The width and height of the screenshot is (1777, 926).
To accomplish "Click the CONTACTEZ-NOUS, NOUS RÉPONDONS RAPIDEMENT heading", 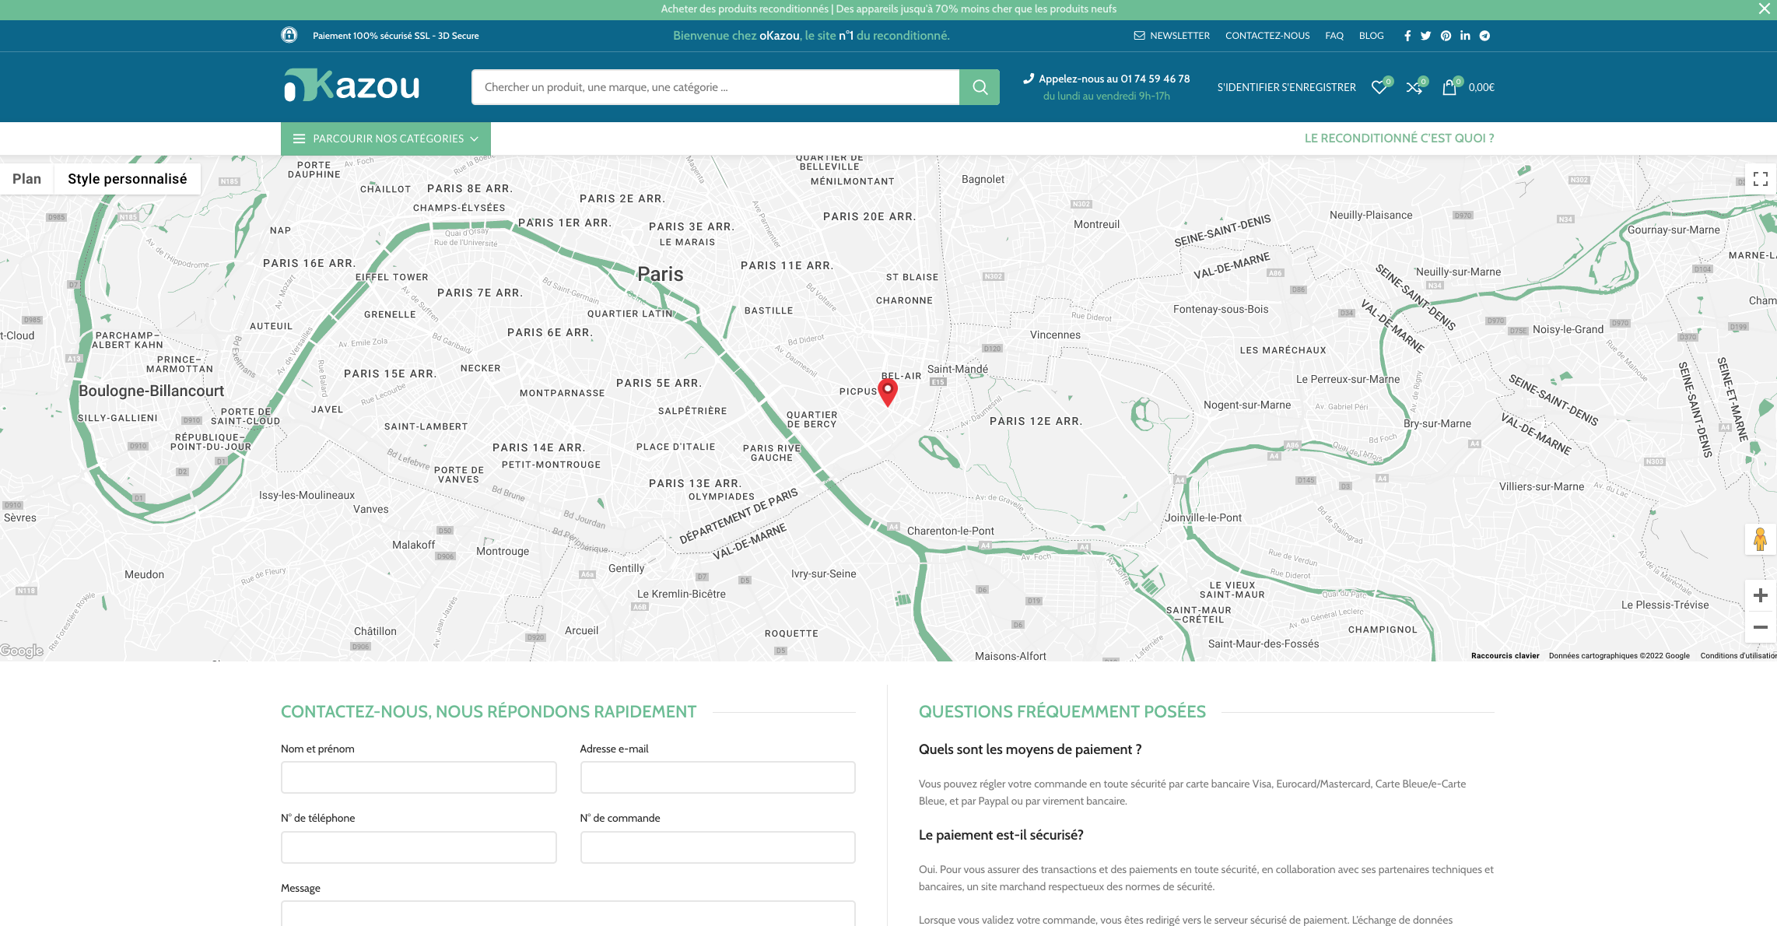I will point(489,711).
